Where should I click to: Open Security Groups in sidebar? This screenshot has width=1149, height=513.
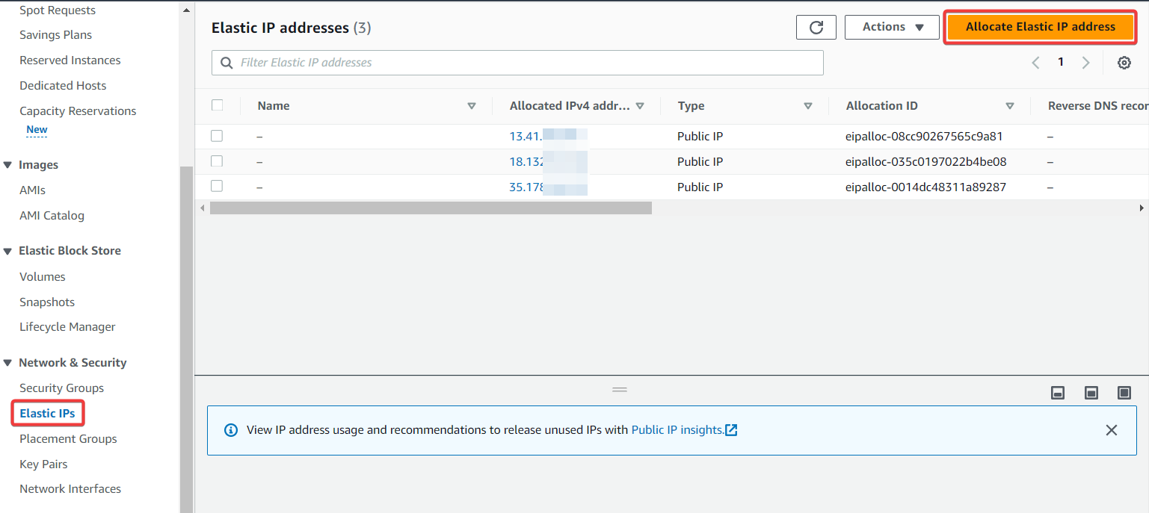point(62,388)
